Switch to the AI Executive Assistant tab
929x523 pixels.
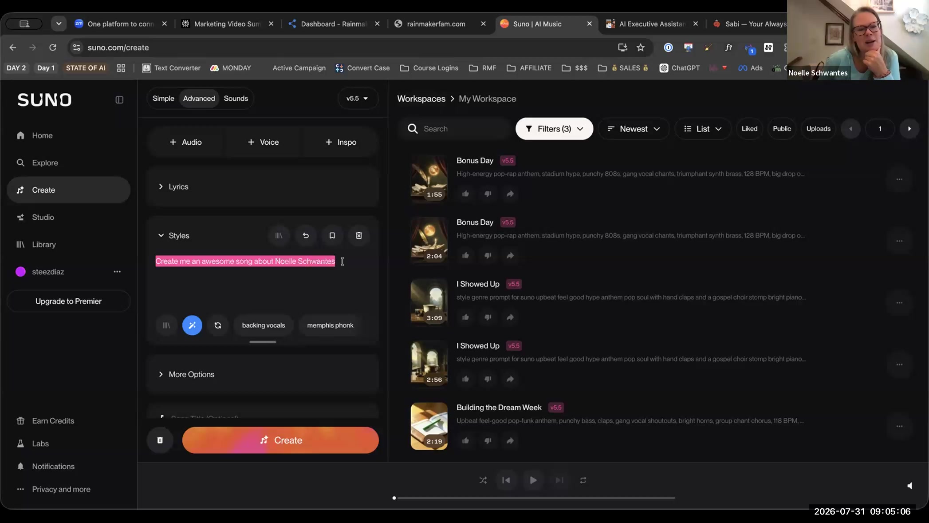652,24
